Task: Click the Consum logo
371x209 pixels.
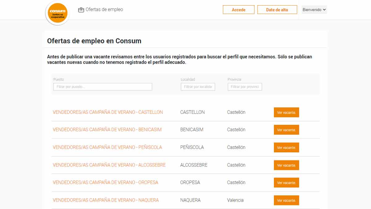Action: click(57, 13)
